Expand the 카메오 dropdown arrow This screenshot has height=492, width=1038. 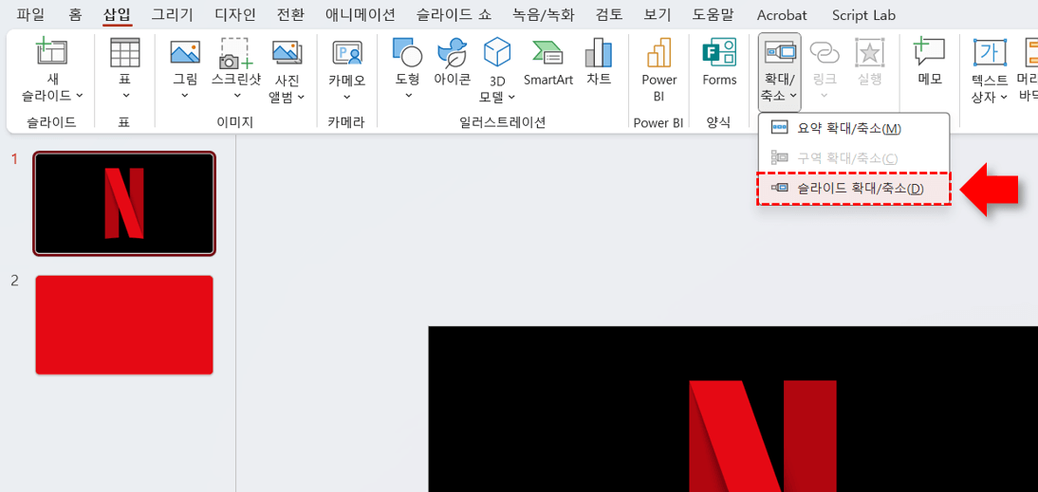(x=347, y=97)
